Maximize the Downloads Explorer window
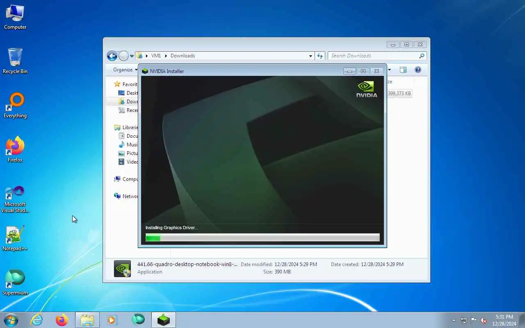 (x=406, y=45)
